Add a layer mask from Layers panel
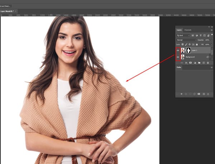 (191, 63)
